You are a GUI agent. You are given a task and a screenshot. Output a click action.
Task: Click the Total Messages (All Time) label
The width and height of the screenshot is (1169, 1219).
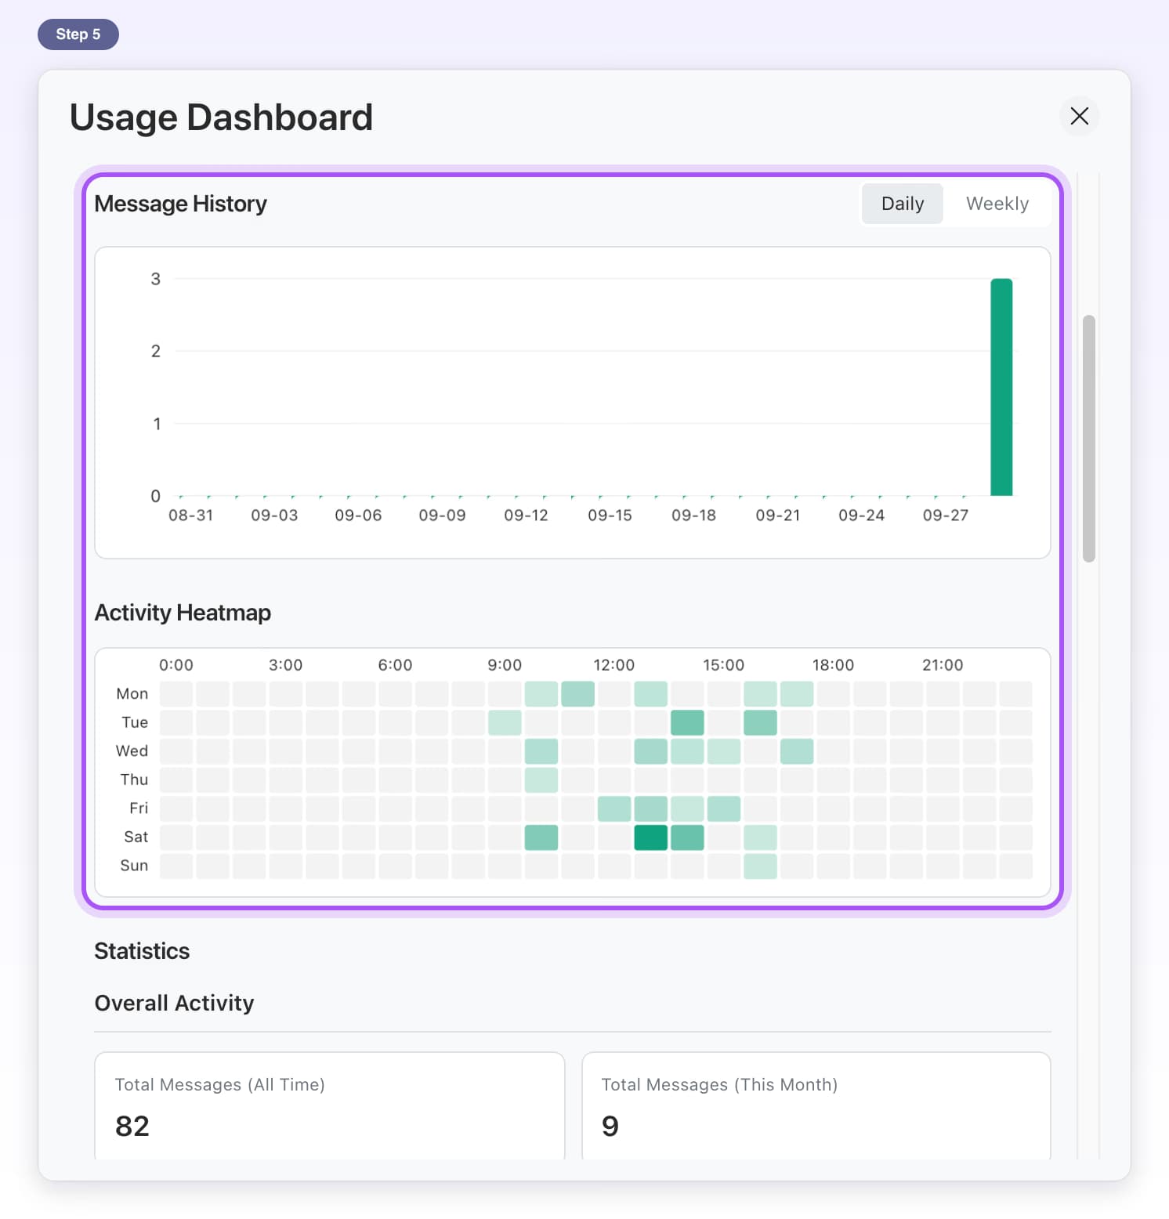219,1084
